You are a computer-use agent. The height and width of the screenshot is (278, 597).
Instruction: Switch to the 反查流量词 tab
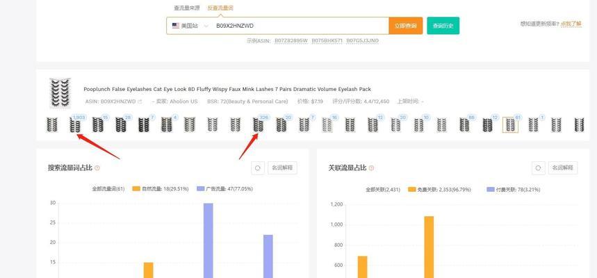(220, 8)
